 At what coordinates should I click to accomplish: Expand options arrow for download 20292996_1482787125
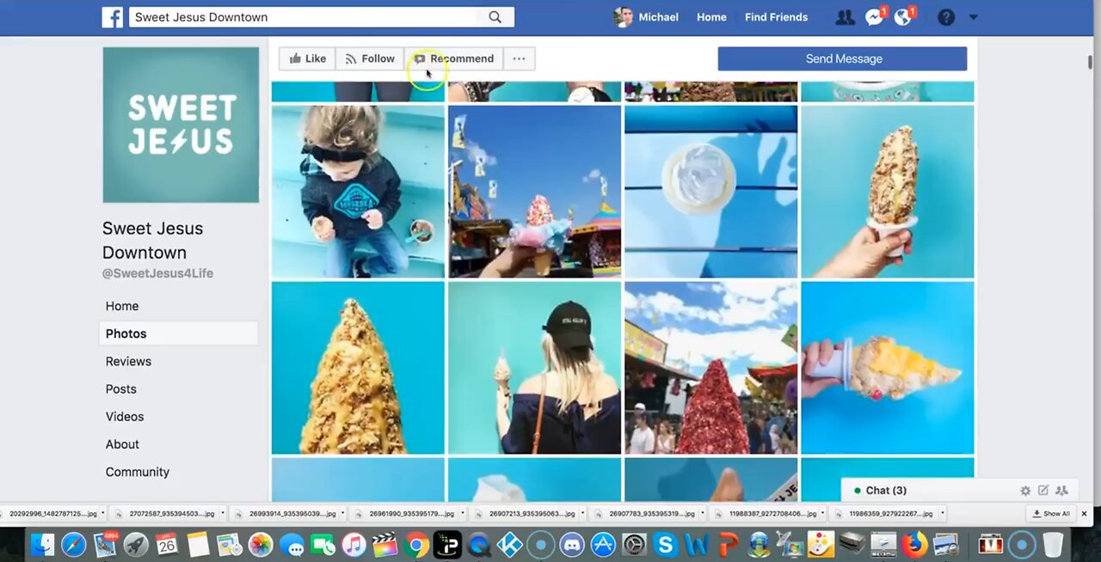point(103,514)
